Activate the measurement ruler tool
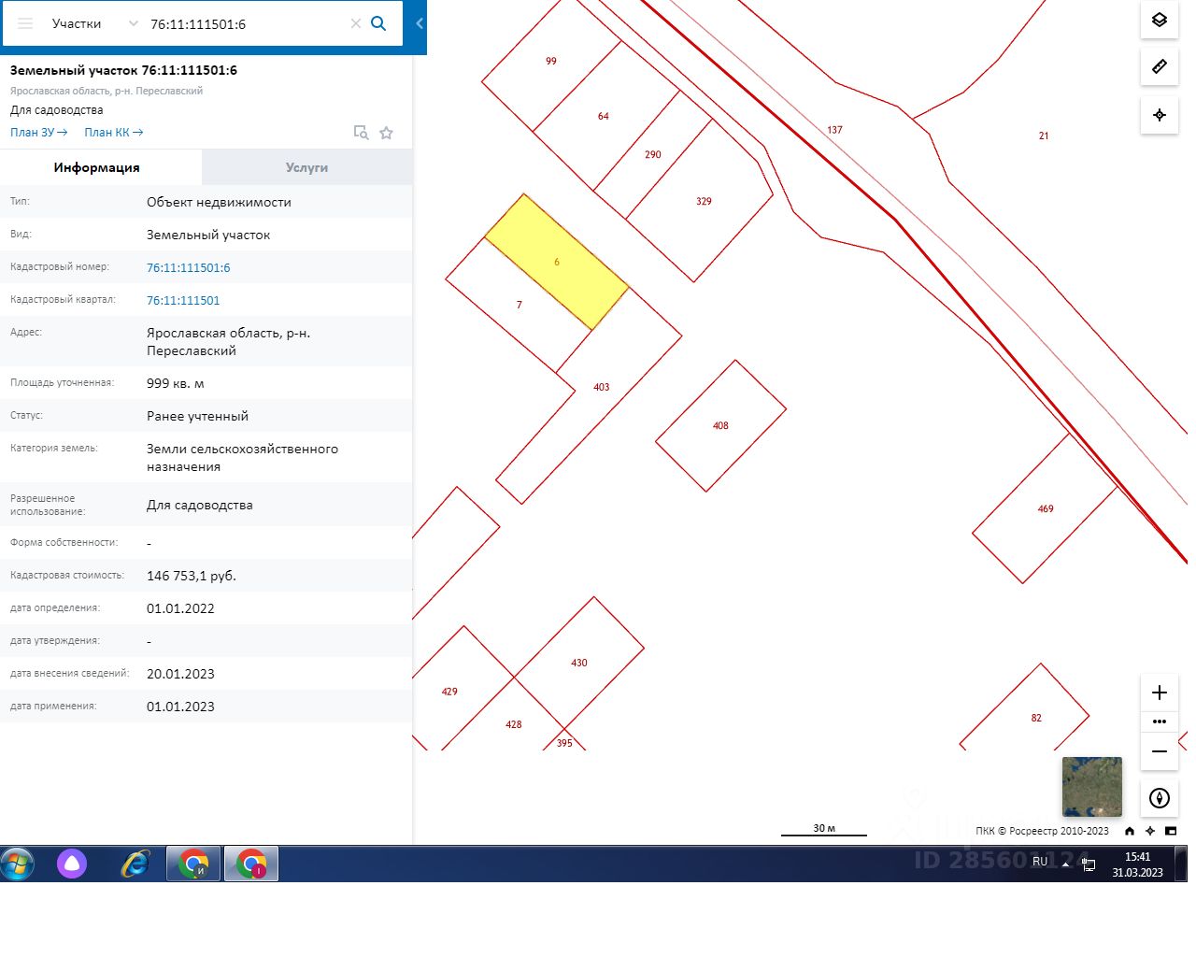This screenshot has width=1196, height=957. (1160, 66)
